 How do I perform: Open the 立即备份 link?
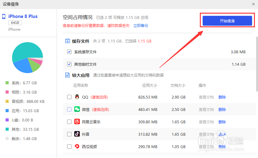(141, 26)
